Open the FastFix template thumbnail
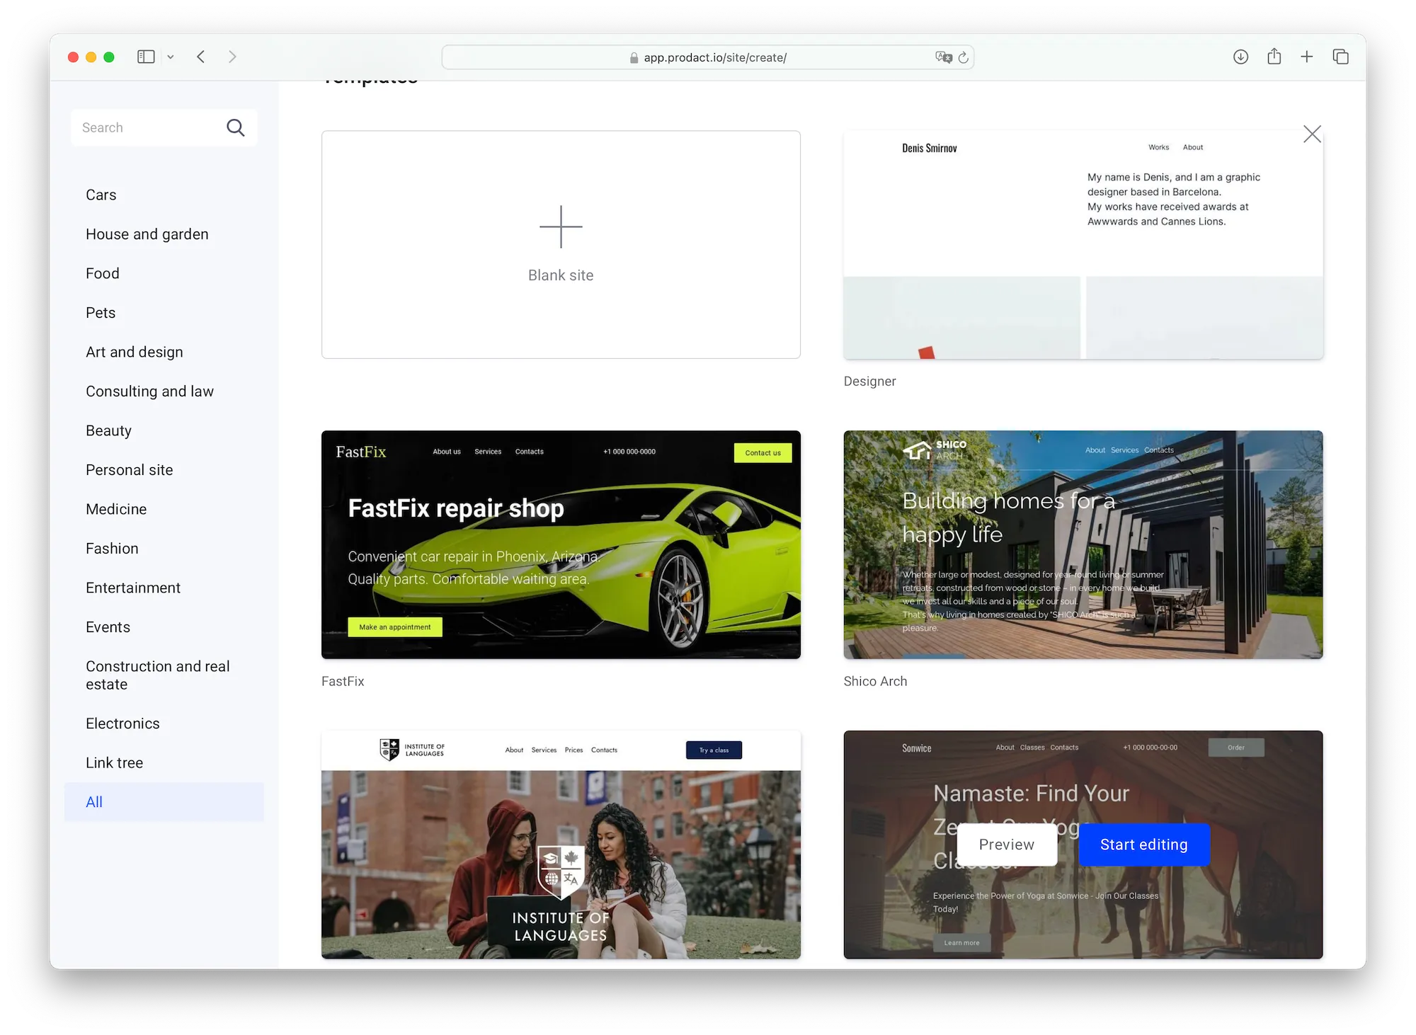The image size is (1416, 1035). click(x=561, y=544)
